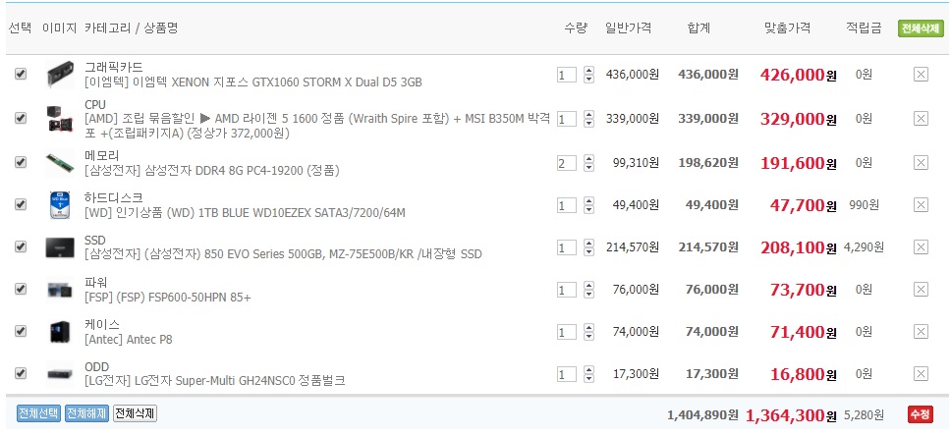The height and width of the screenshot is (436, 951).
Task: Click the blue 전체해제 button
Action: pos(86,413)
